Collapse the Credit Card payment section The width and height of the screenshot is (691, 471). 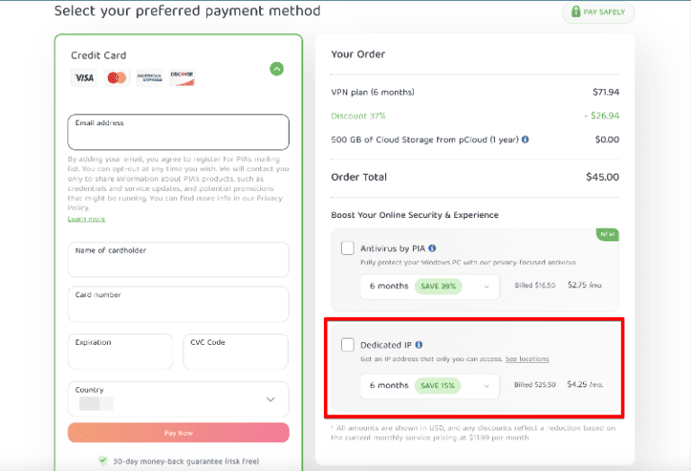coord(277,68)
